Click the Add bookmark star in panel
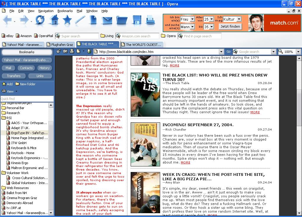 7,84
